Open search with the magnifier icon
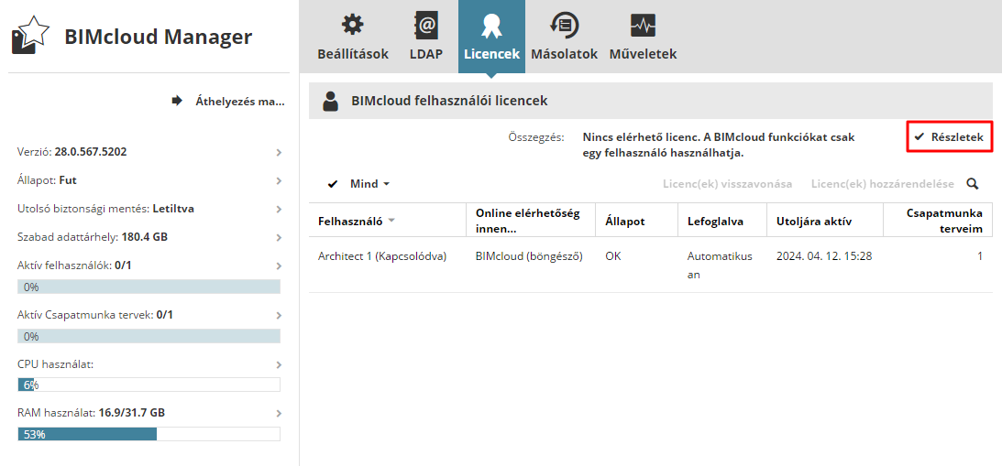Viewport: 1002px width, 466px height. click(972, 184)
